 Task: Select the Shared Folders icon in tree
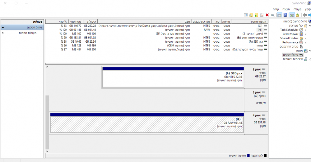pyautogui.click(x=301, y=38)
